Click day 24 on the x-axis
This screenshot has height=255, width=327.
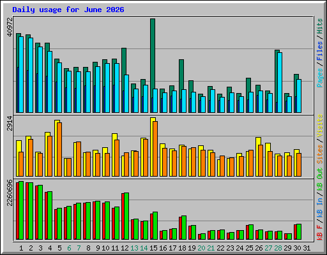(x=240, y=248)
